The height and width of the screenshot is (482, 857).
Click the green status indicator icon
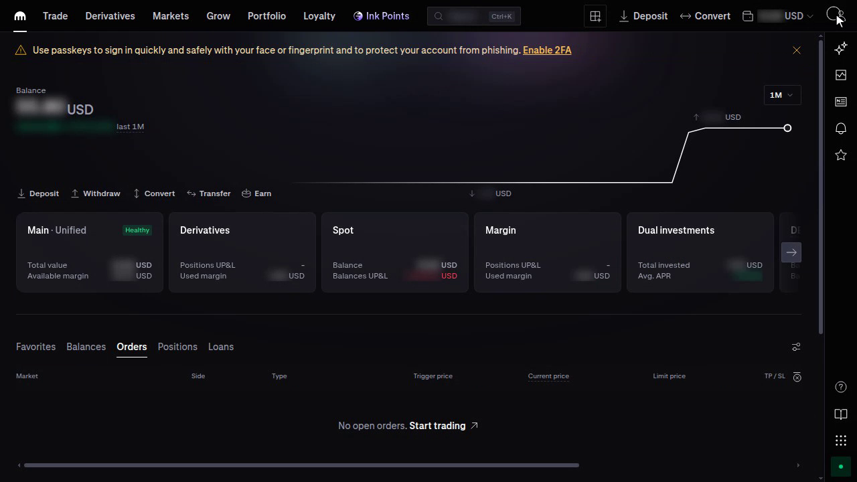click(x=841, y=467)
